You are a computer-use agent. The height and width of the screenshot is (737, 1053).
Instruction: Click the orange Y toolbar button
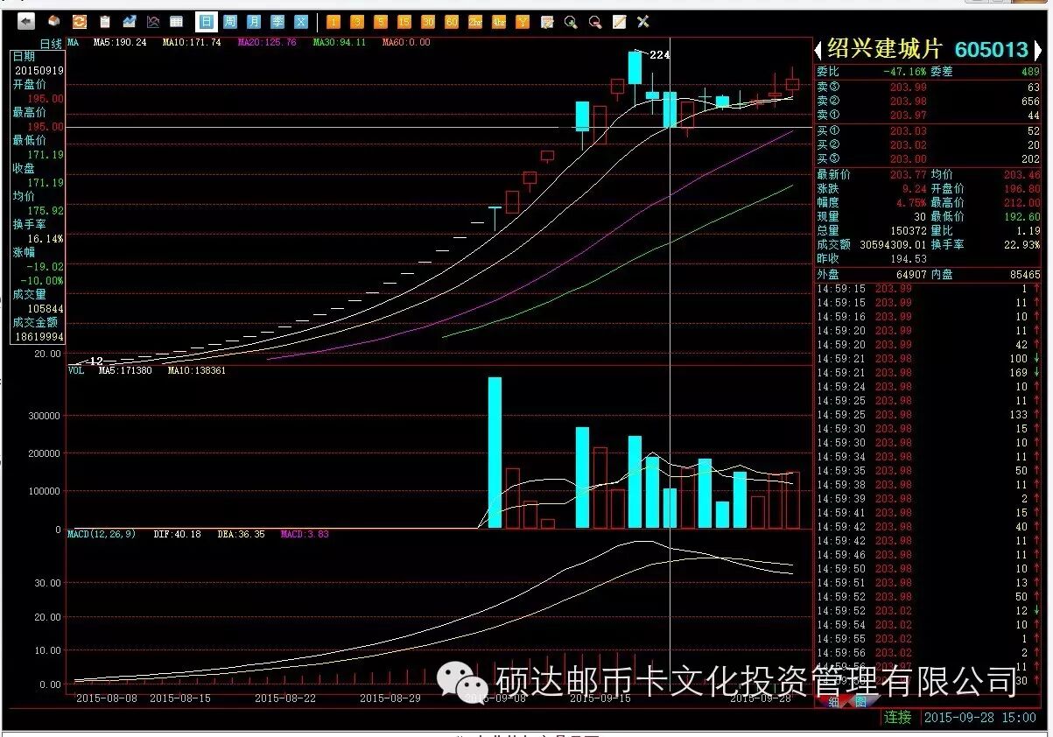pyautogui.click(x=523, y=21)
